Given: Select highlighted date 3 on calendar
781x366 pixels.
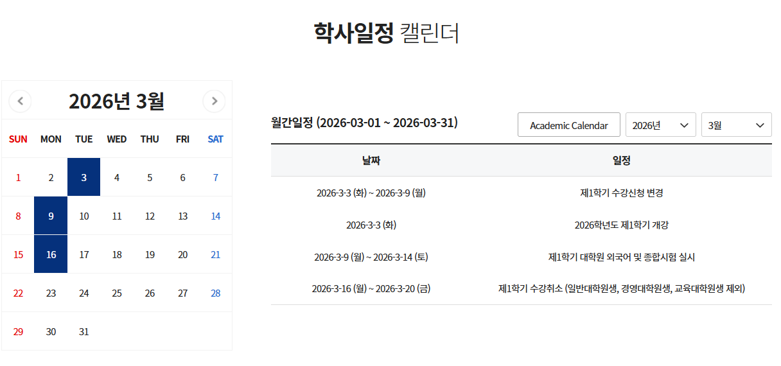Looking at the screenshot, I should click(x=83, y=177).
